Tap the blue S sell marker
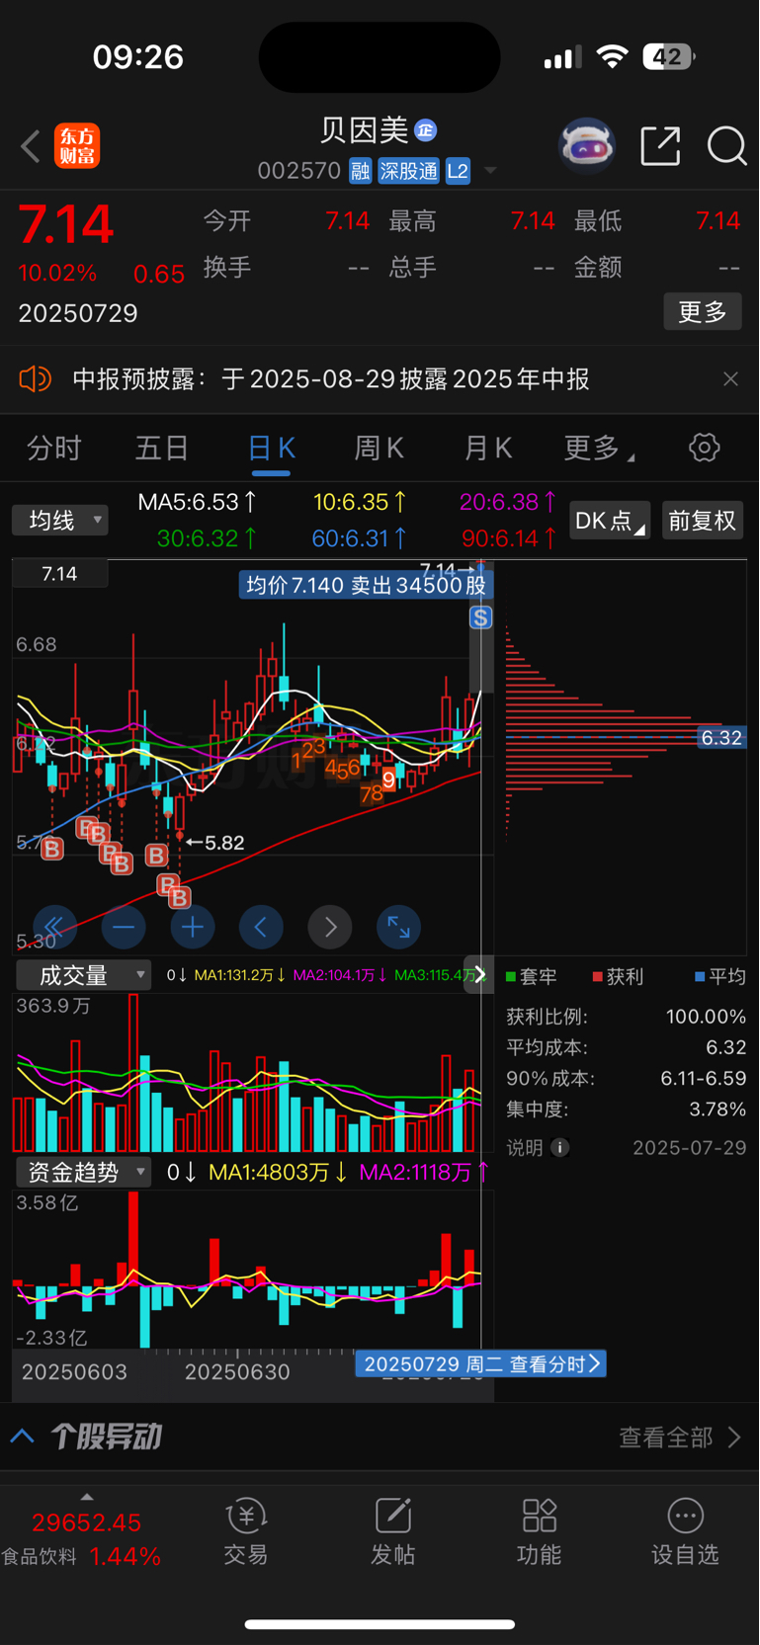The width and height of the screenshot is (760, 1645). pos(480,617)
